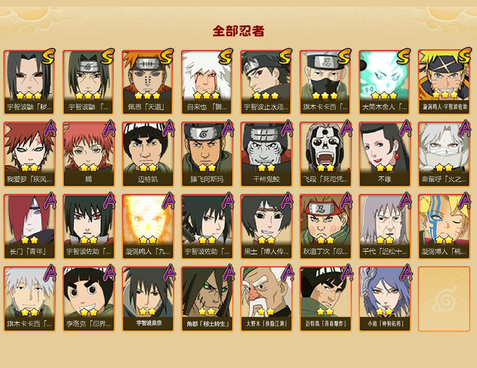Open the 干柿鬼鲛 ninja card

click(266, 154)
